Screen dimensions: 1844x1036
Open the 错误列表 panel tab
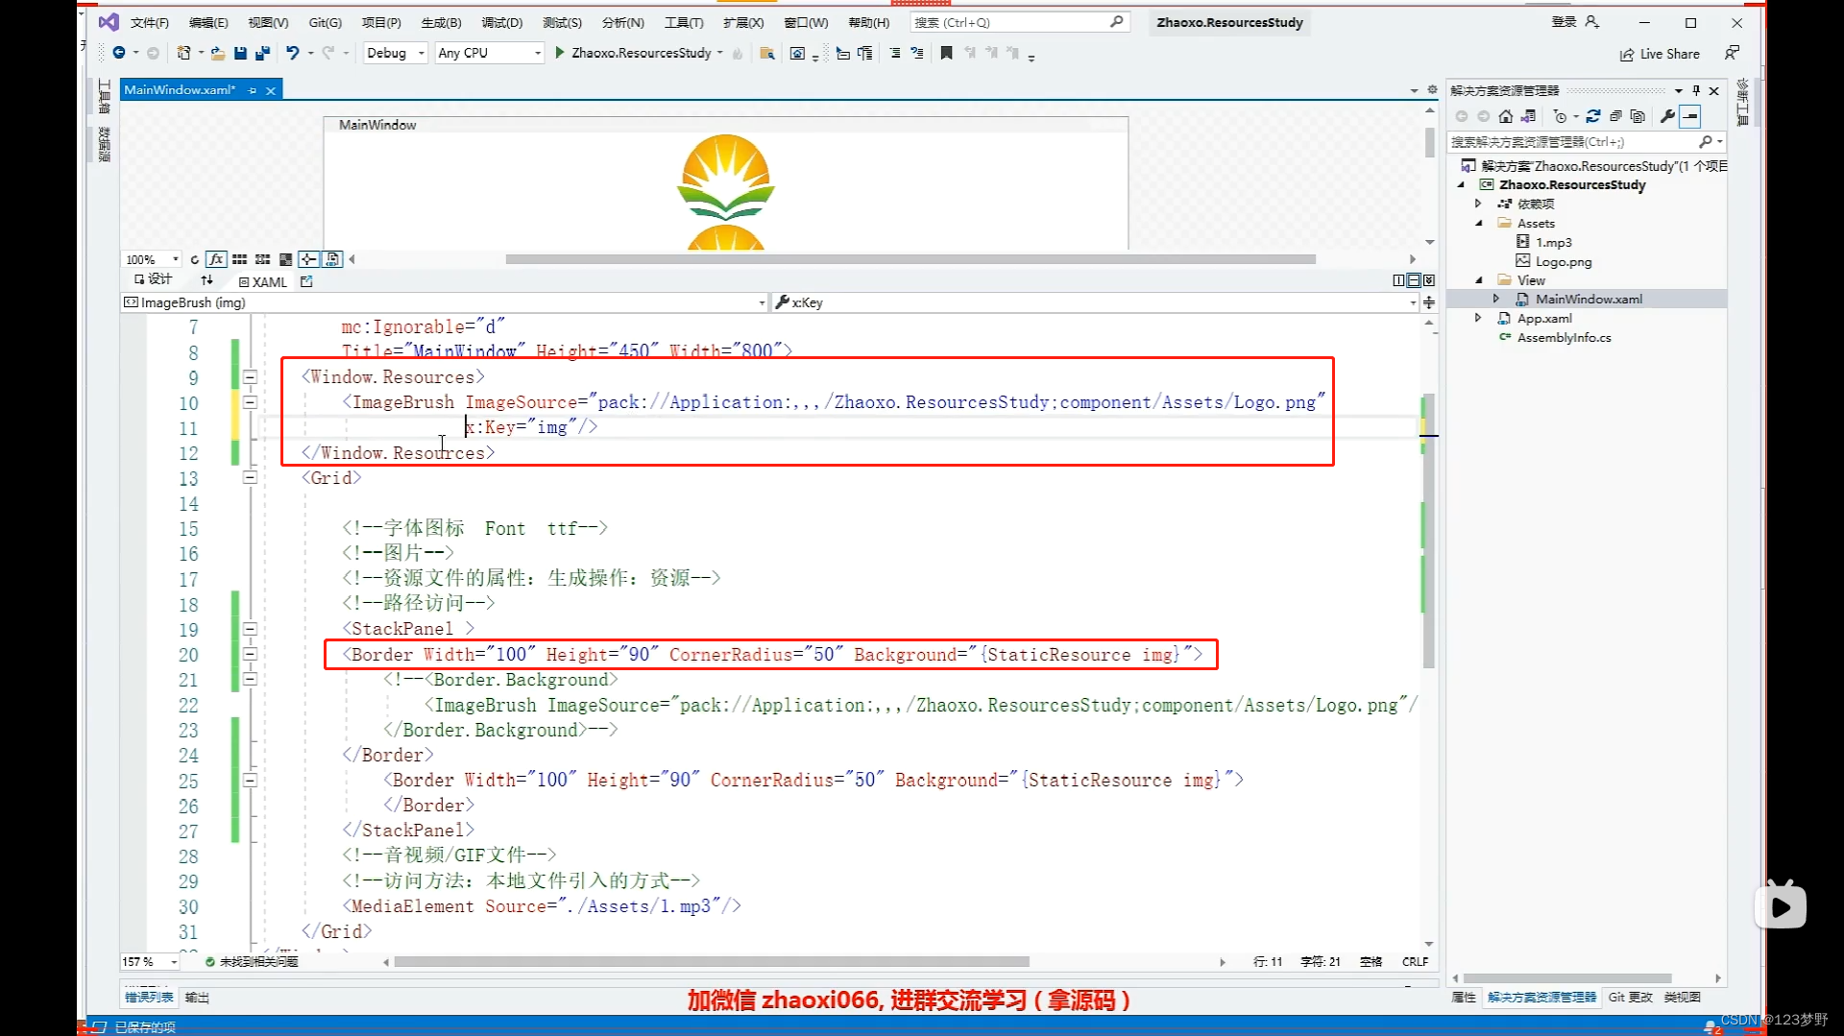coord(149,998)
